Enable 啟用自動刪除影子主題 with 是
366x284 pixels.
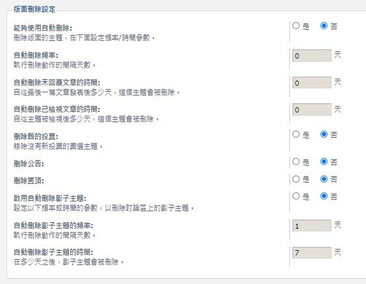(296, 196)
